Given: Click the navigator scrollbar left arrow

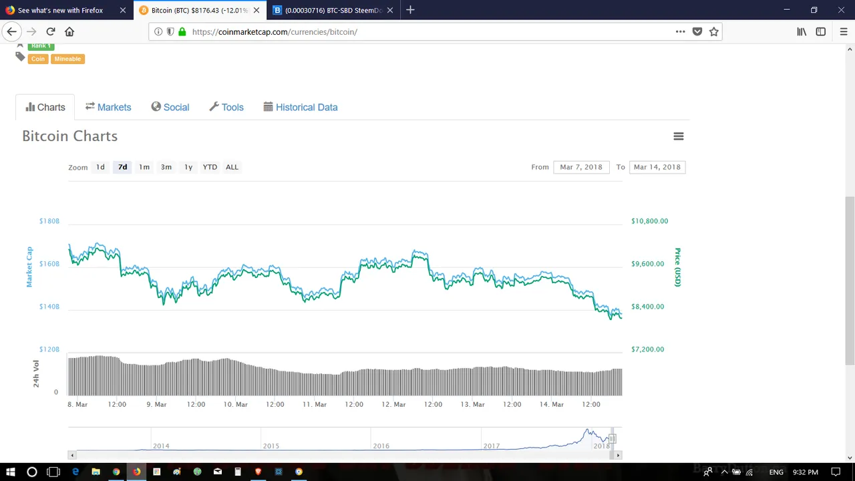Looking at the screenshot, I should coord(71,455).
